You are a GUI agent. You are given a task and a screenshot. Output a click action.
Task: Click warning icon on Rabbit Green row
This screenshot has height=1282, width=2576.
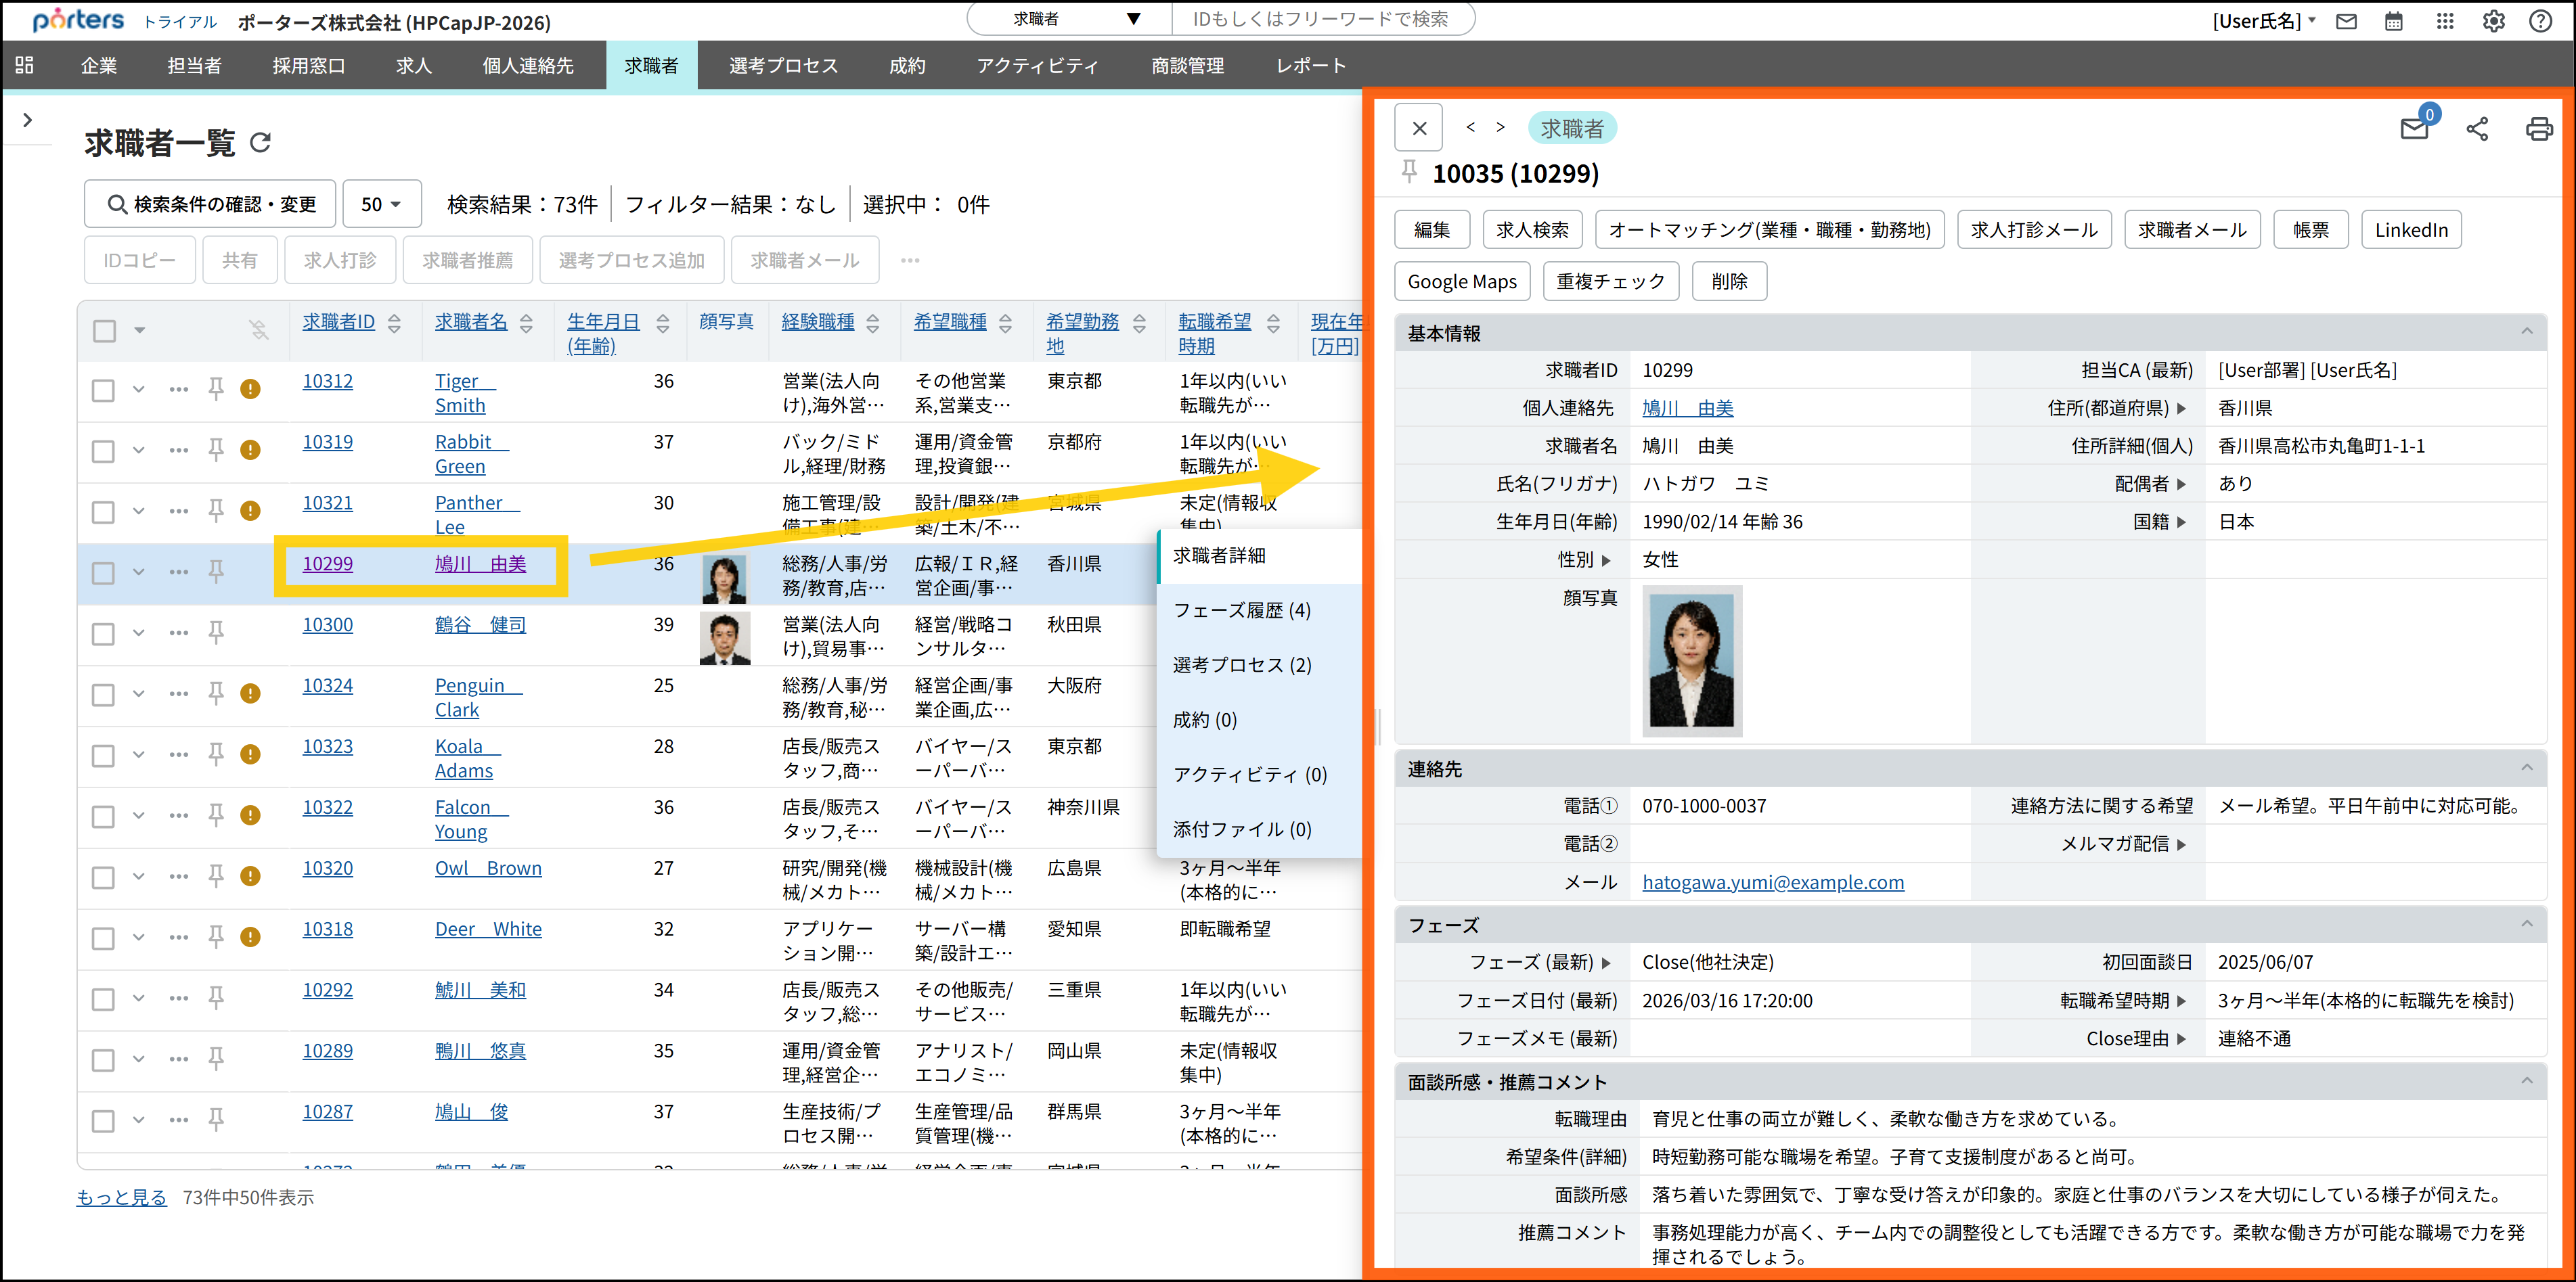(251, 450)
